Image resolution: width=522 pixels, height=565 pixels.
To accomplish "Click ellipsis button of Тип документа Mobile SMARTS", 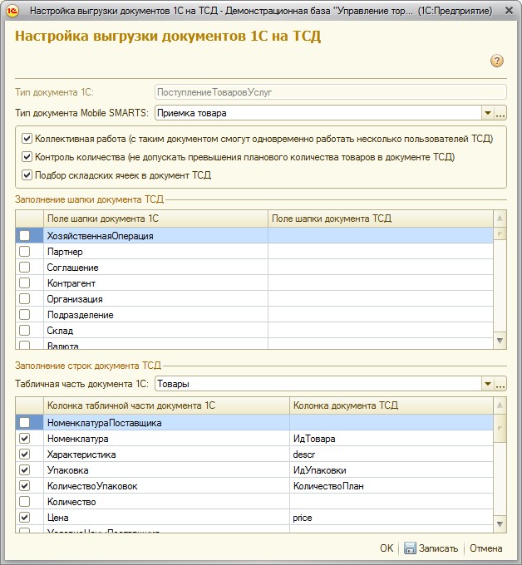I will pos(500,113).
